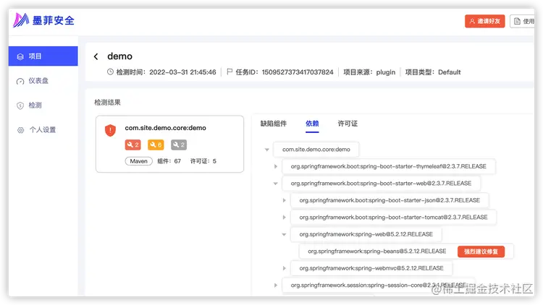Select spring-boot-starter-thymeleaf@2.3.7.RELEASE row
The height and width of the screenshot is (305, 543).
389,166
